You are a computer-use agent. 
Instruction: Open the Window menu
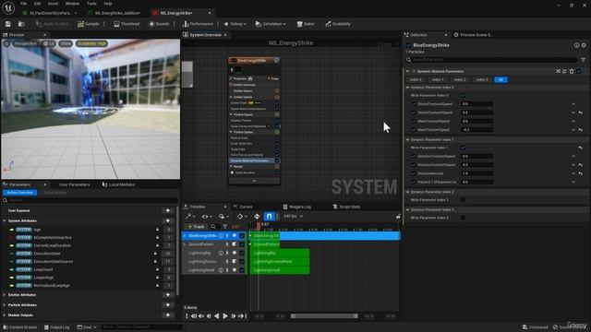[72, 4]
